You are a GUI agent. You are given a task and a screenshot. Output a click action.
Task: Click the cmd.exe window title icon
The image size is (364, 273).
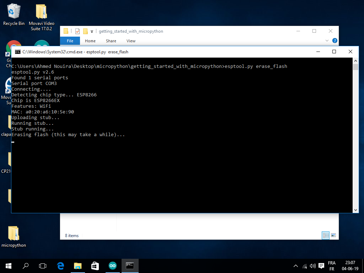tap(18, 52)
